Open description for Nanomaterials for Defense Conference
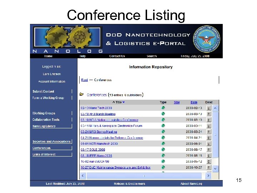Viewport: 257px width, 193px height. coord(209,138)
